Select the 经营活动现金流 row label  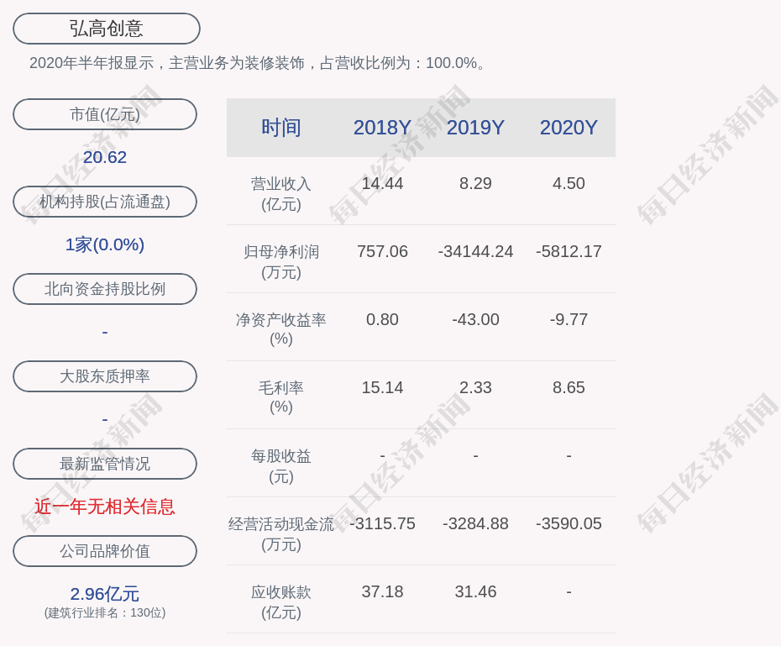tap(281, 533)
